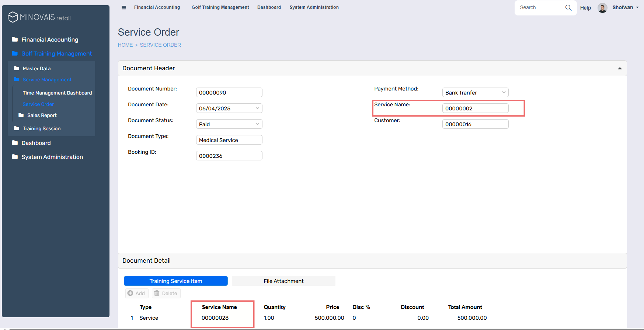Open System Administration top menu
This screenshot has height=330, width=644.
[x=314, y=7]
